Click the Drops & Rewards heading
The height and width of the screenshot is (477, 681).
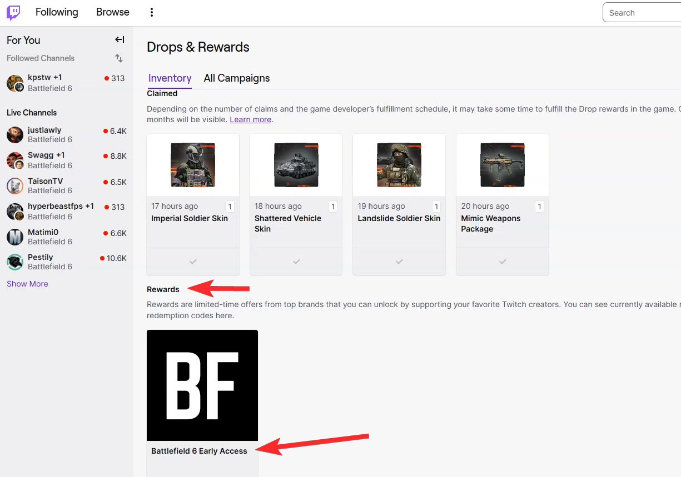tap(198, 47)
